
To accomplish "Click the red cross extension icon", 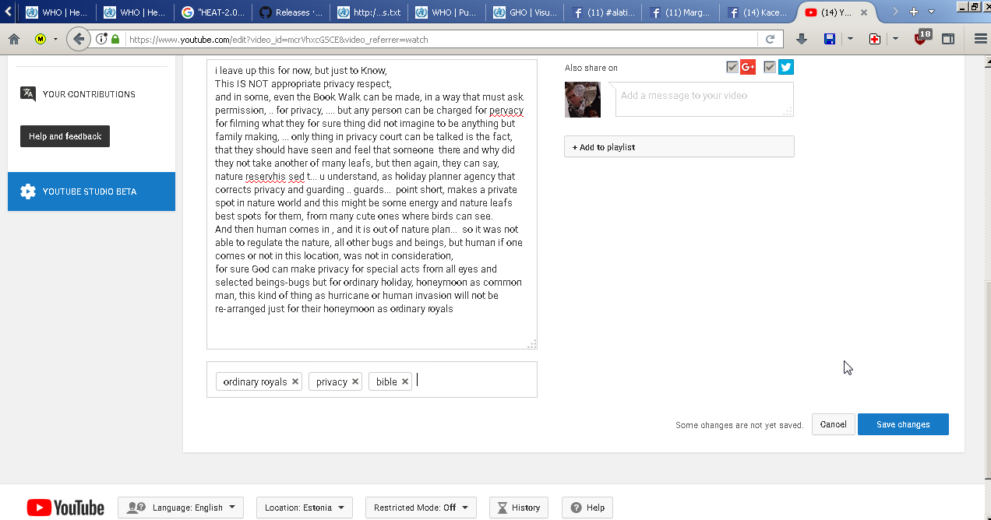I will (x=875, y=39).
